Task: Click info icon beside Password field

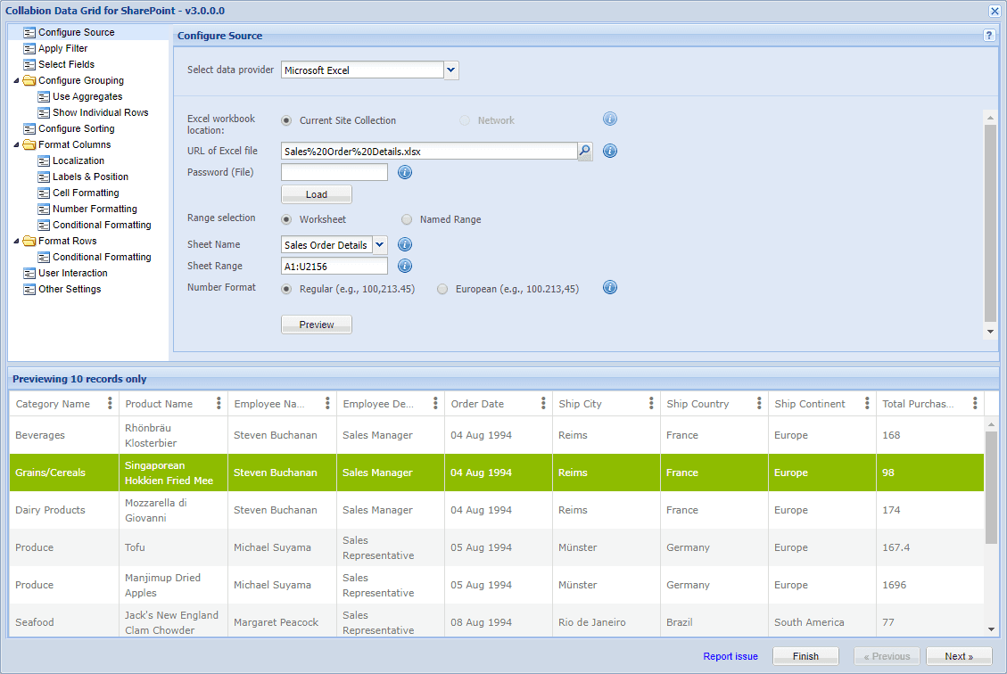Action: [x=405, y=172]
